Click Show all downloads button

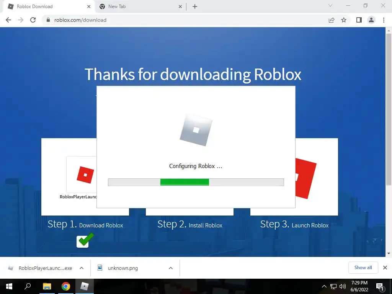coord(363,268)
